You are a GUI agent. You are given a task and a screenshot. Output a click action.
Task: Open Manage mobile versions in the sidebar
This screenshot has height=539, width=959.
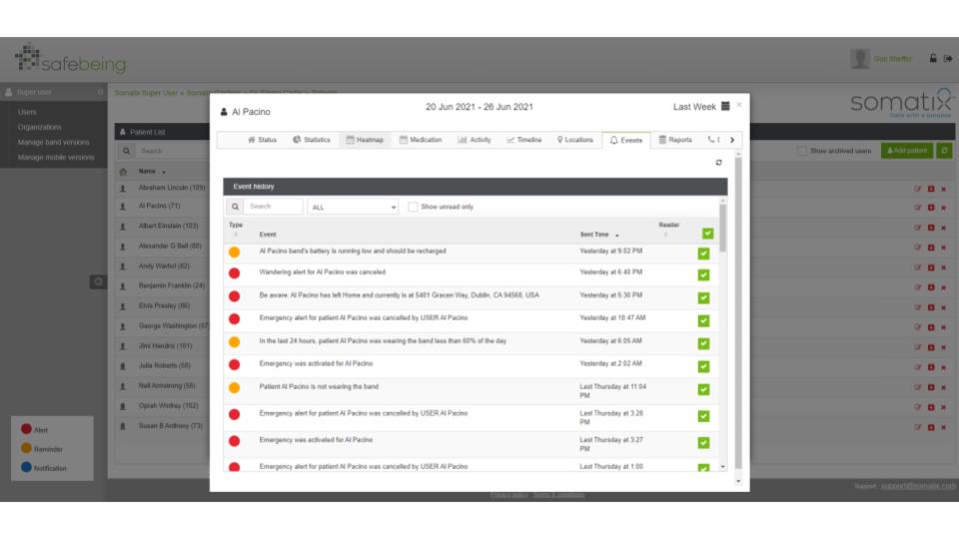point(56,157)
